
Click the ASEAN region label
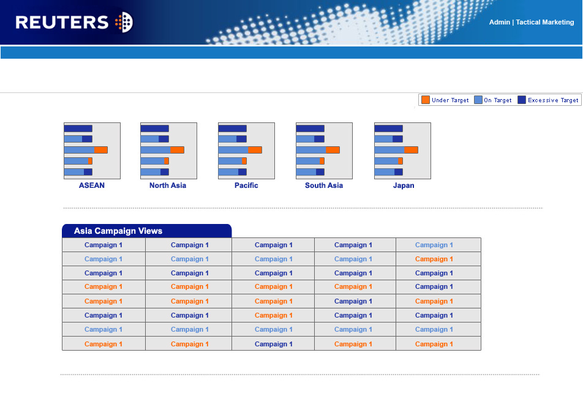coord(91,185)
